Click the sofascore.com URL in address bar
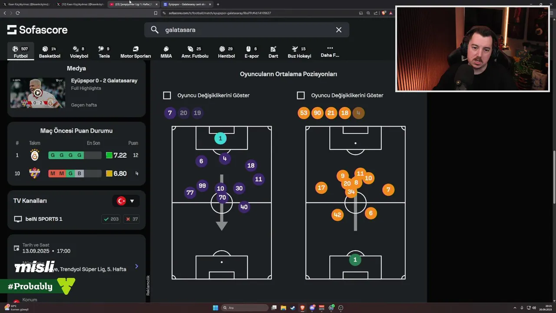The height and width of the screenshot is (313, 556). click(220, 13)
